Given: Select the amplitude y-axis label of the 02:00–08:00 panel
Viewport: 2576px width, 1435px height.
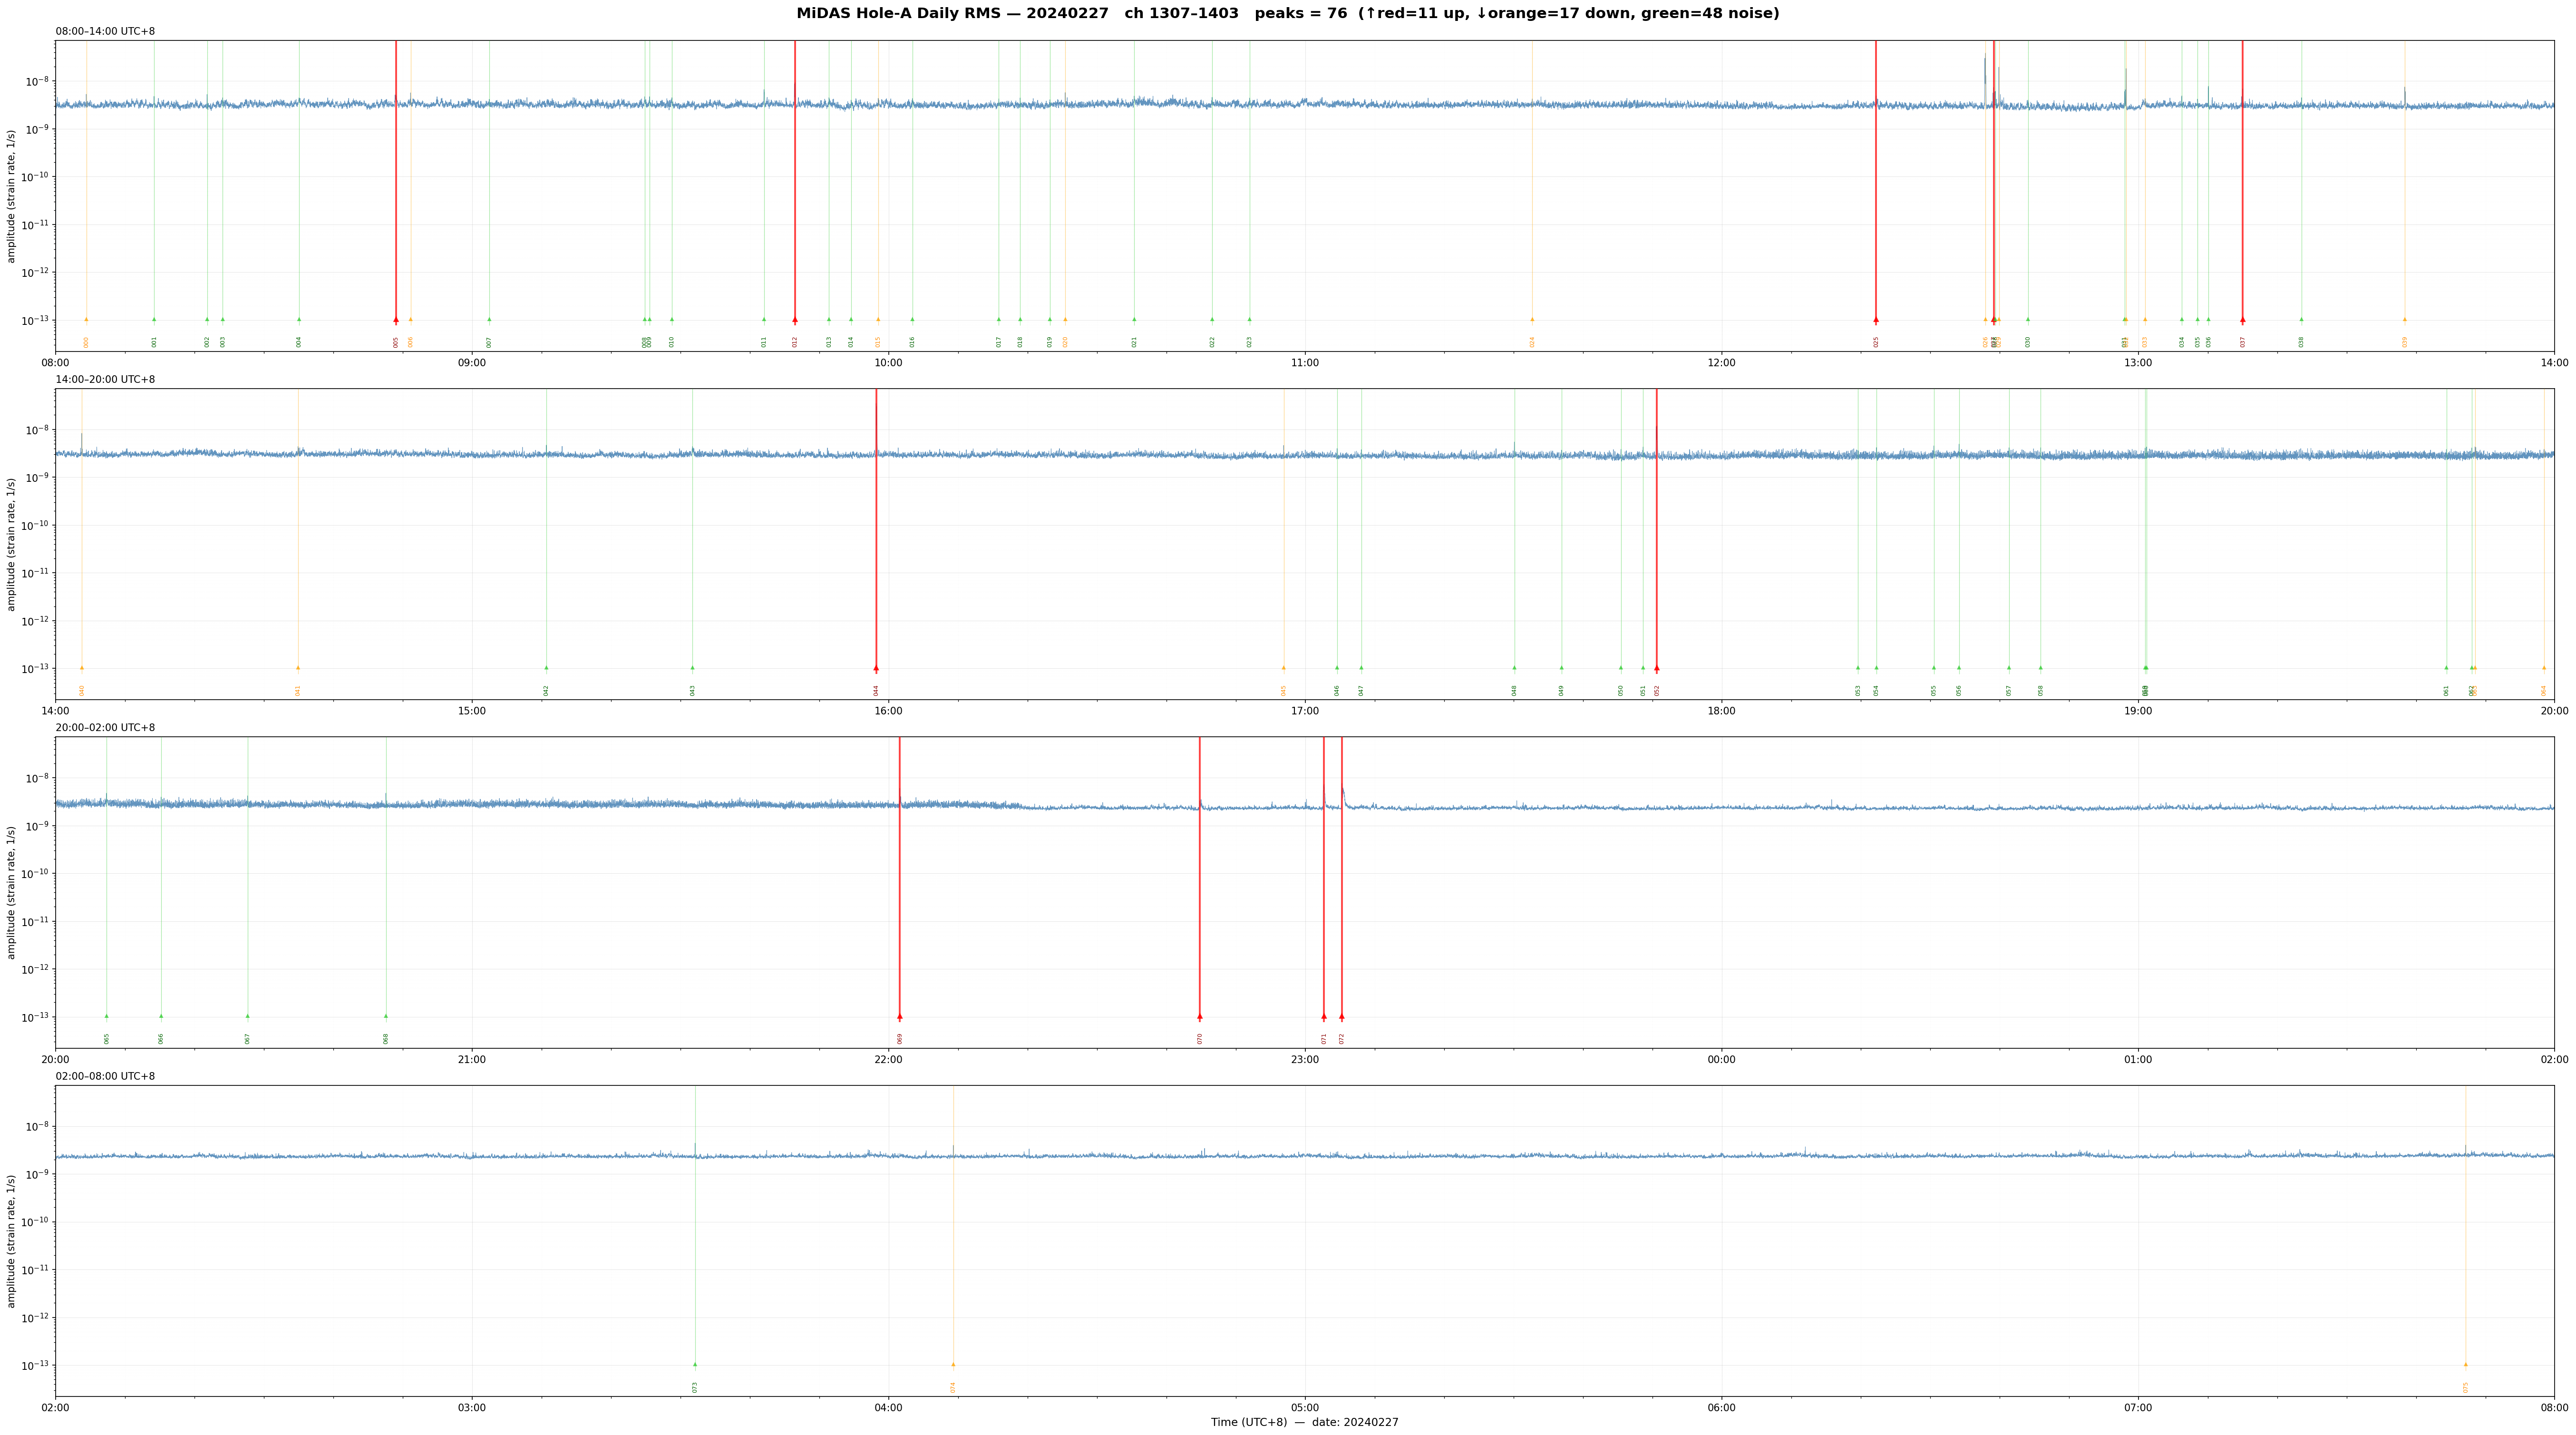Looking at the screenshot, I should [12, 1241].
